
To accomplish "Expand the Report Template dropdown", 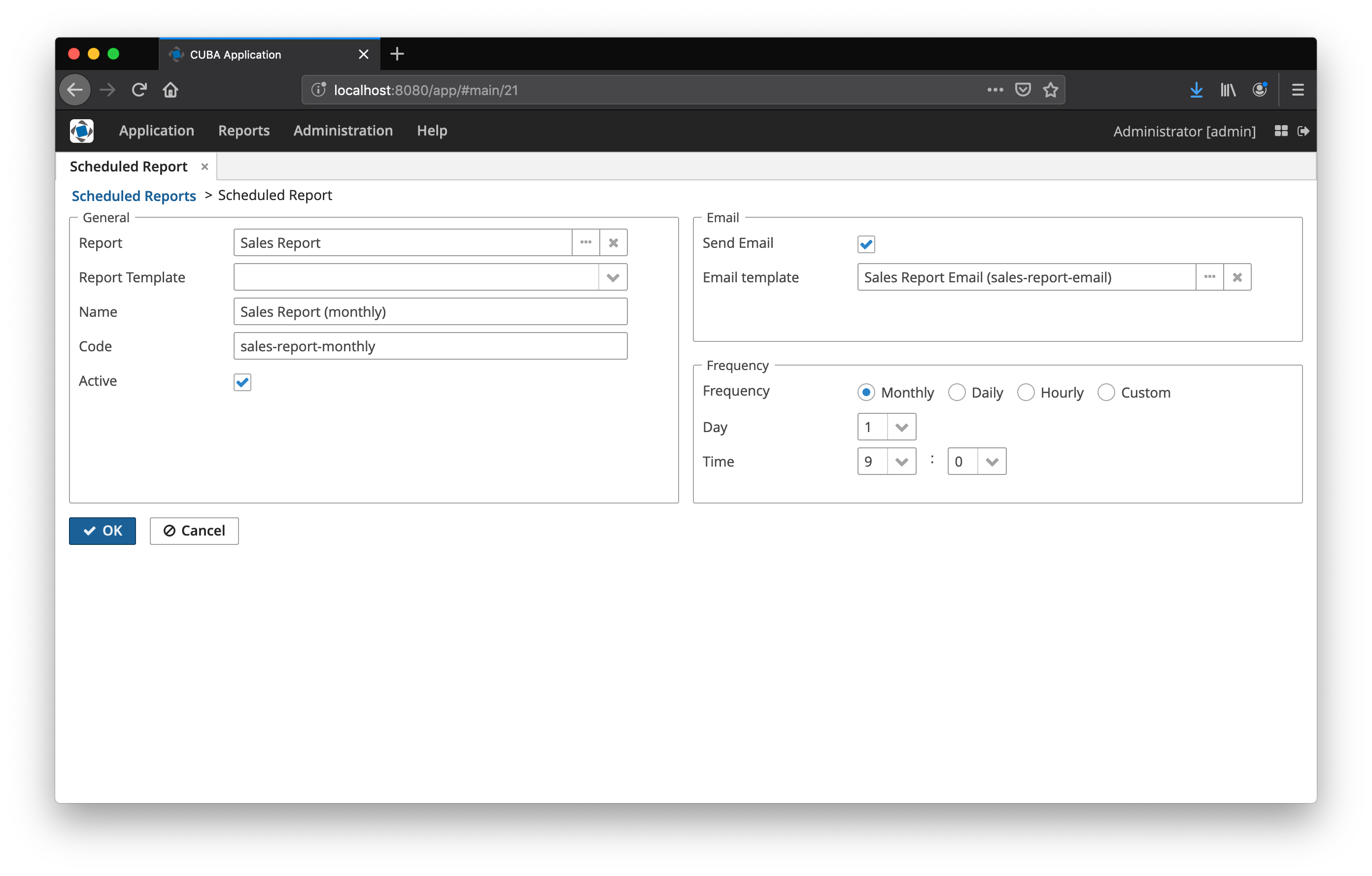I will tap(613, 277).
